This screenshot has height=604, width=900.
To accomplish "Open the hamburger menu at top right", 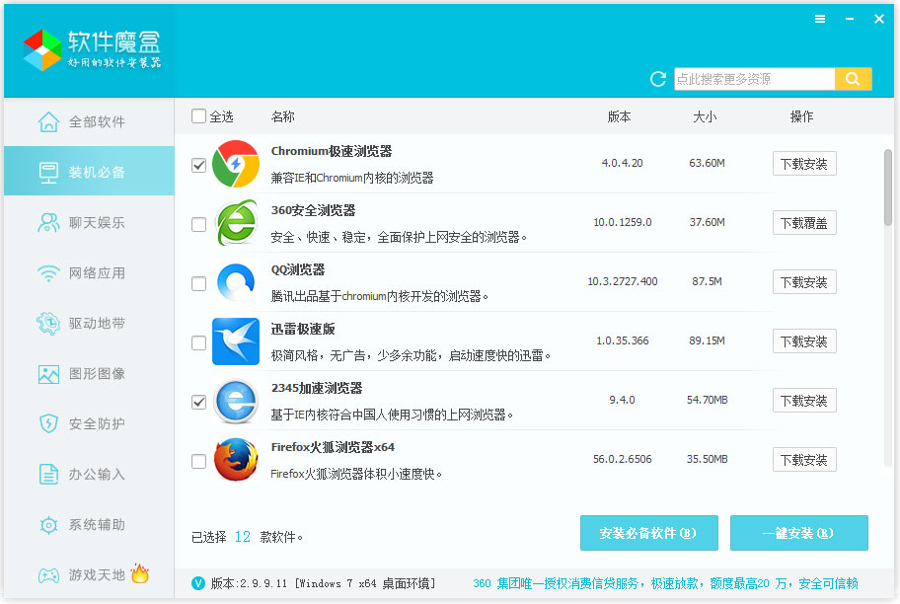I will (820, 18).
